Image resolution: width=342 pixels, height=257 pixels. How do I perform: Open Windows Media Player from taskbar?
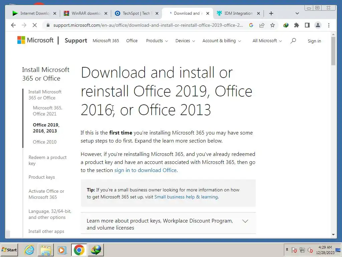coord(62,250)
